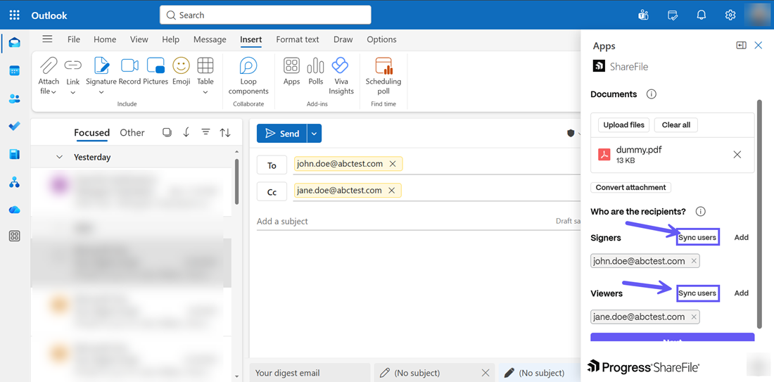The height and width of the screenshot is (382, 774).
Task: Open the Format text tab
Action: tap(298, 39)
